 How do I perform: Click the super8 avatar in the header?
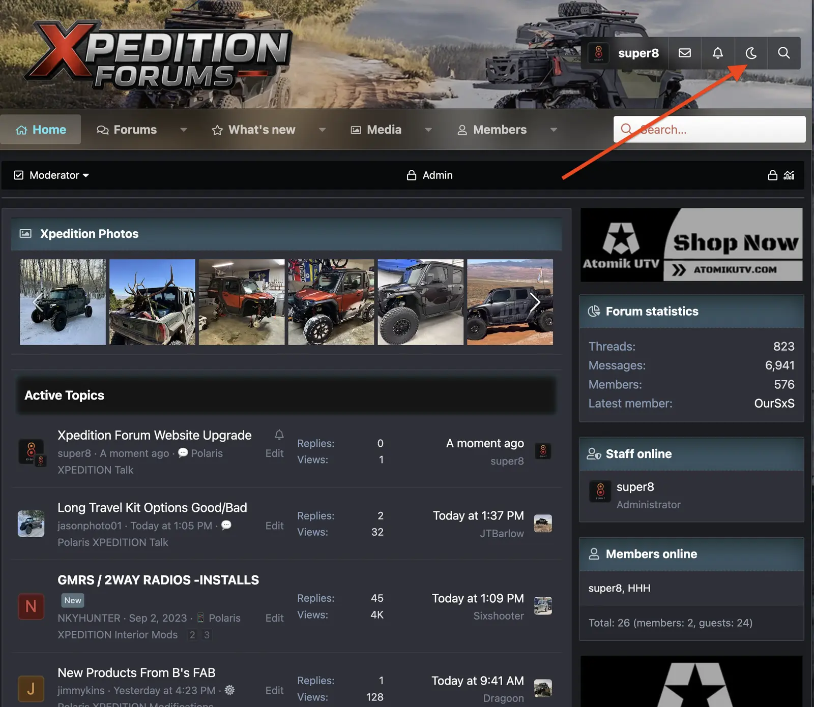(599, 53)
